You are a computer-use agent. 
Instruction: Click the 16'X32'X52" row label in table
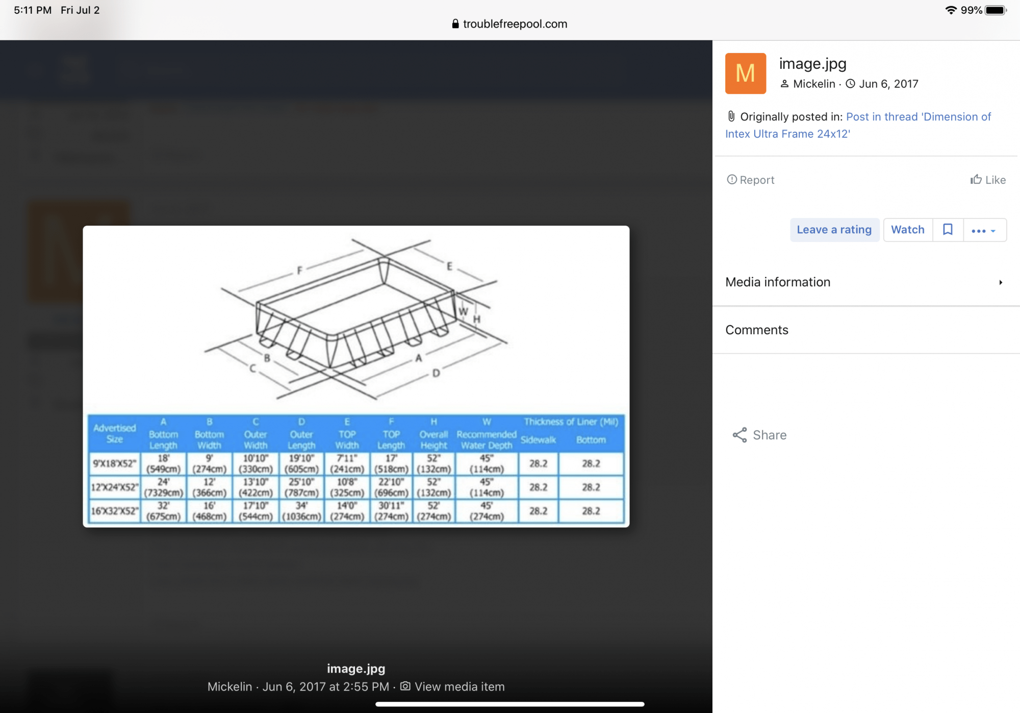coord(114,511)
